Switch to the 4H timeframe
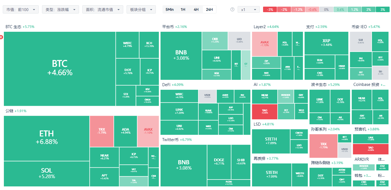This screenshot has height=190, width=391. [x=196, y=9]
